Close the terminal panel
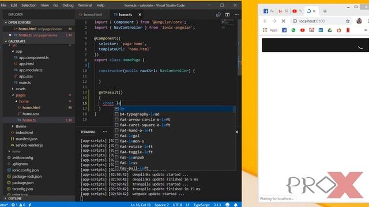Screen dimensions: 369x207 tap(237, 132)
